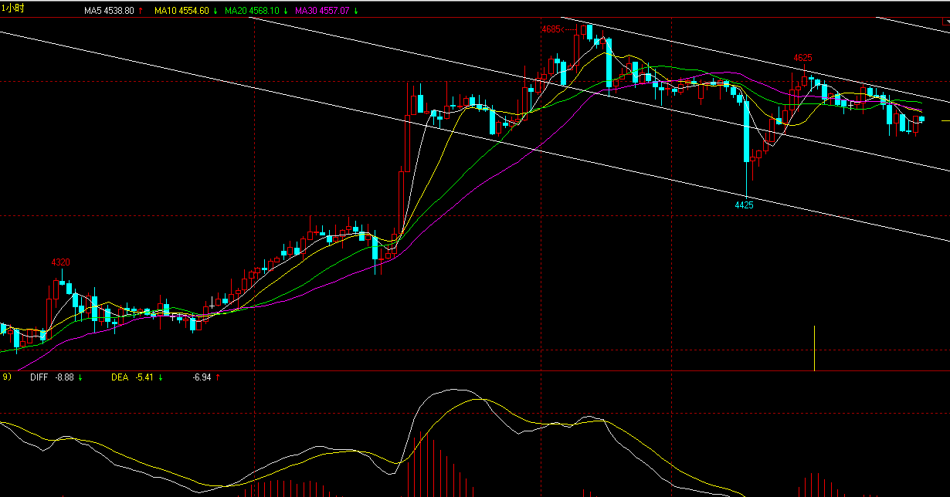Click the green down arrow beside DEA value

click(161, 377)
